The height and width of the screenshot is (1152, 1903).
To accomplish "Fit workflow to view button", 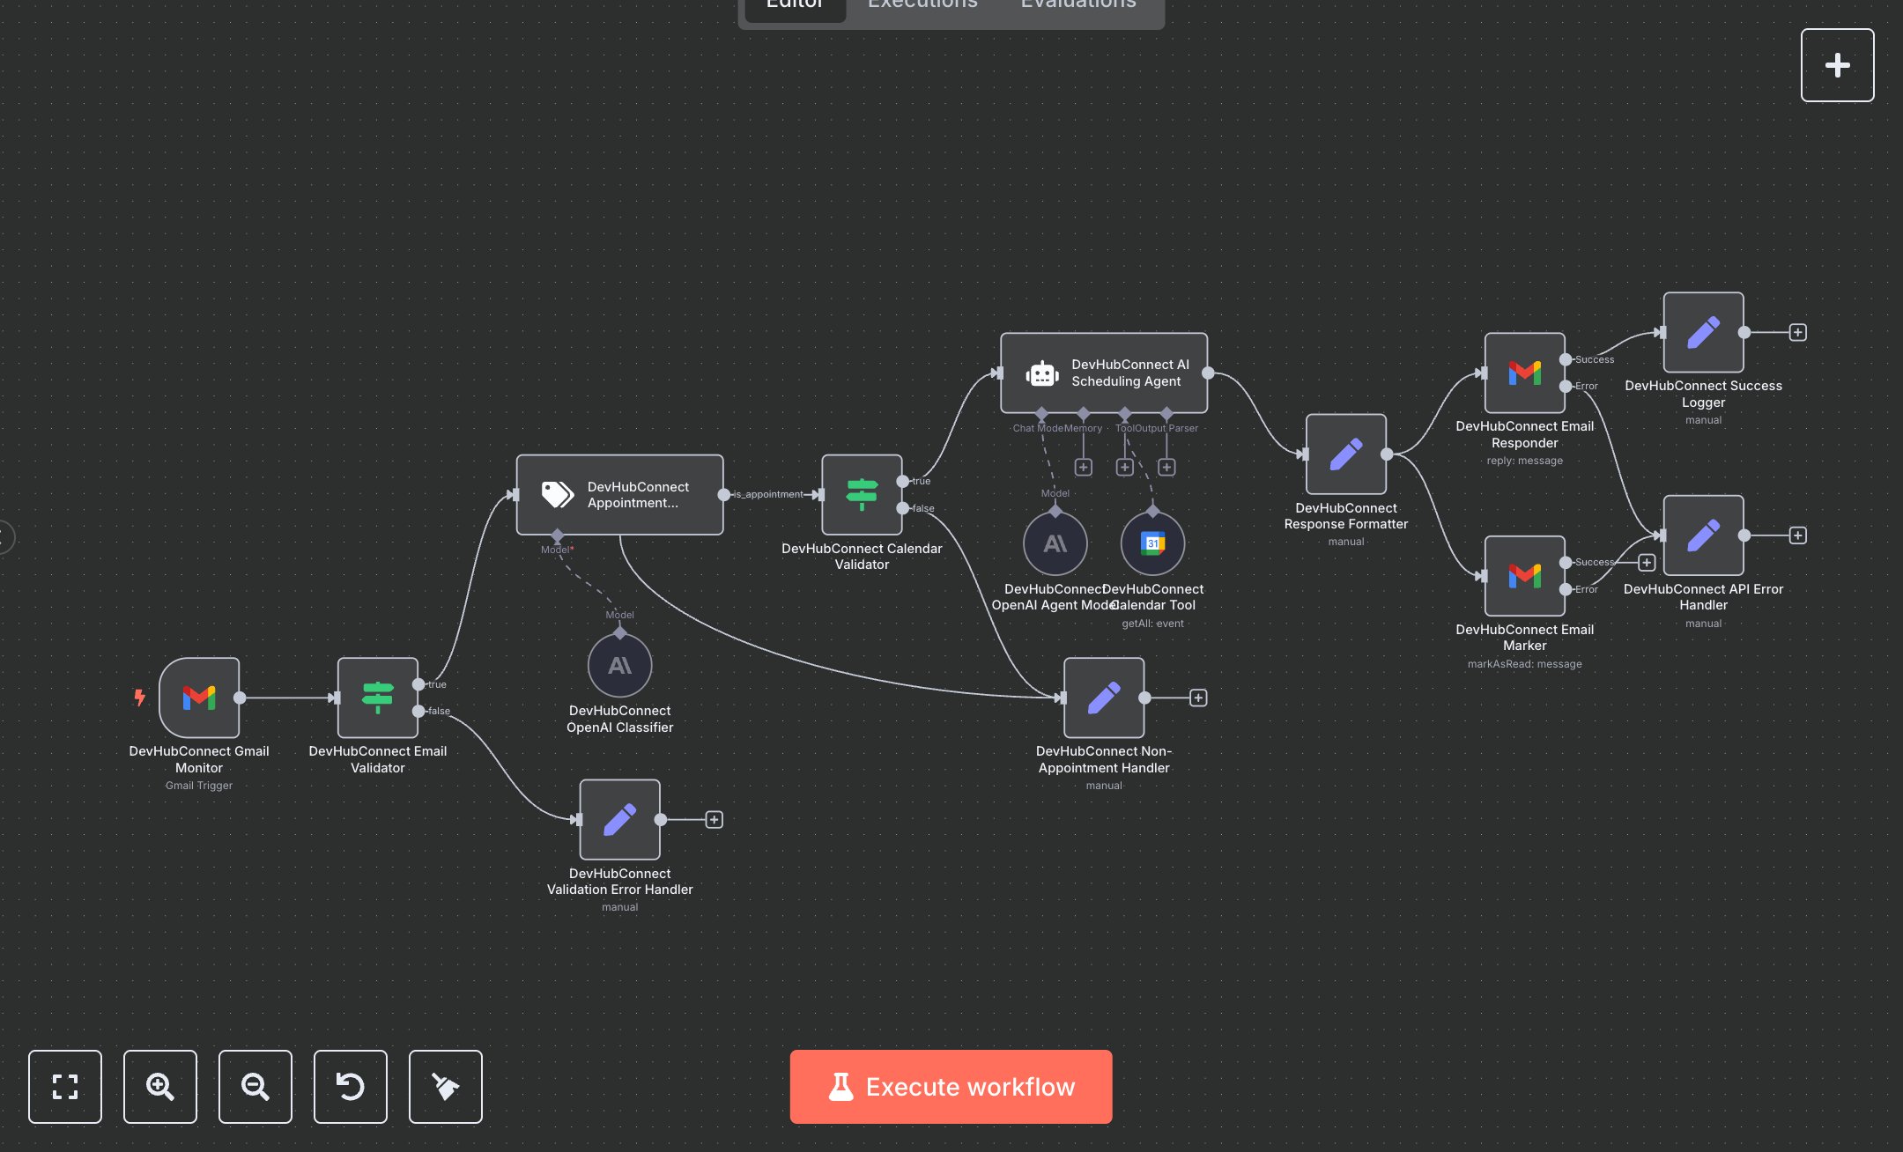I will point(65,1087).
